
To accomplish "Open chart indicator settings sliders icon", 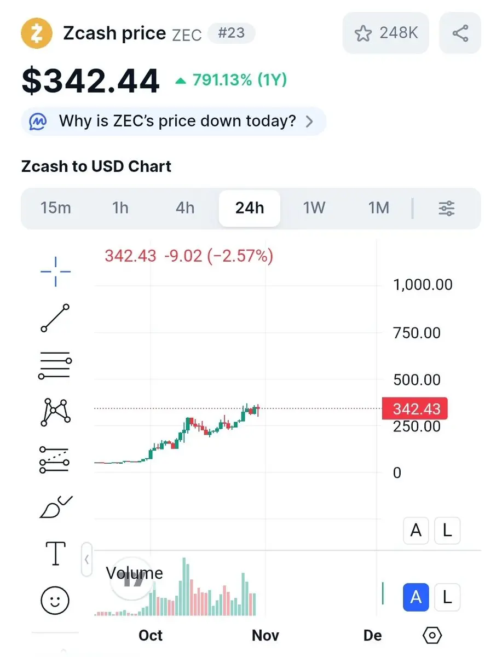I will [447, 209].
